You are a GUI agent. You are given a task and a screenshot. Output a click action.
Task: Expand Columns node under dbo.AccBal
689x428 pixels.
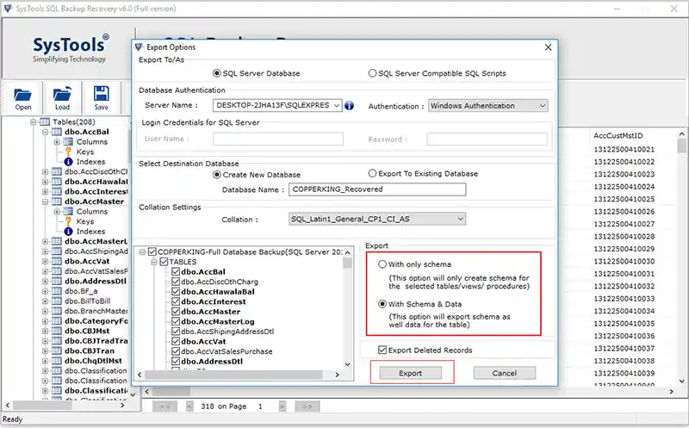57,142
